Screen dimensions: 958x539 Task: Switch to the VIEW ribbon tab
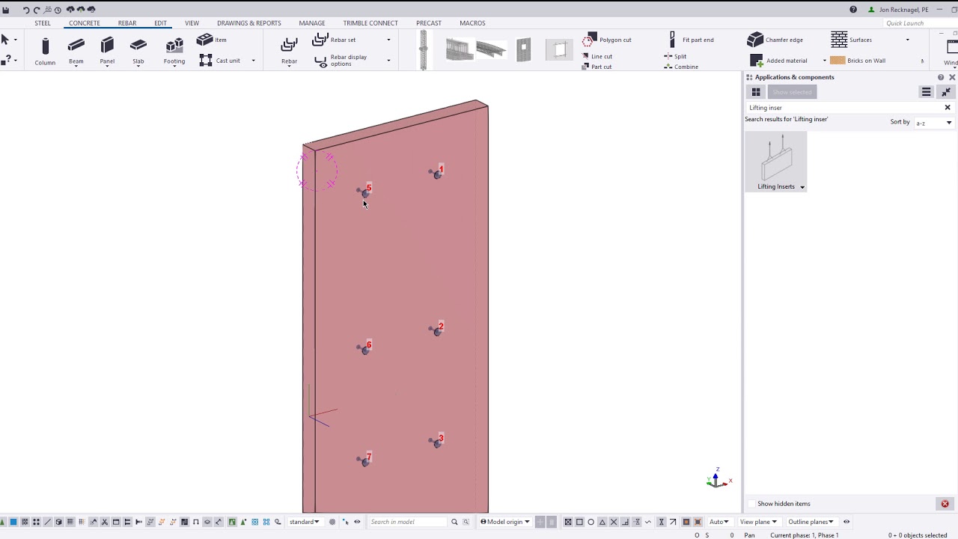(192, 23)
